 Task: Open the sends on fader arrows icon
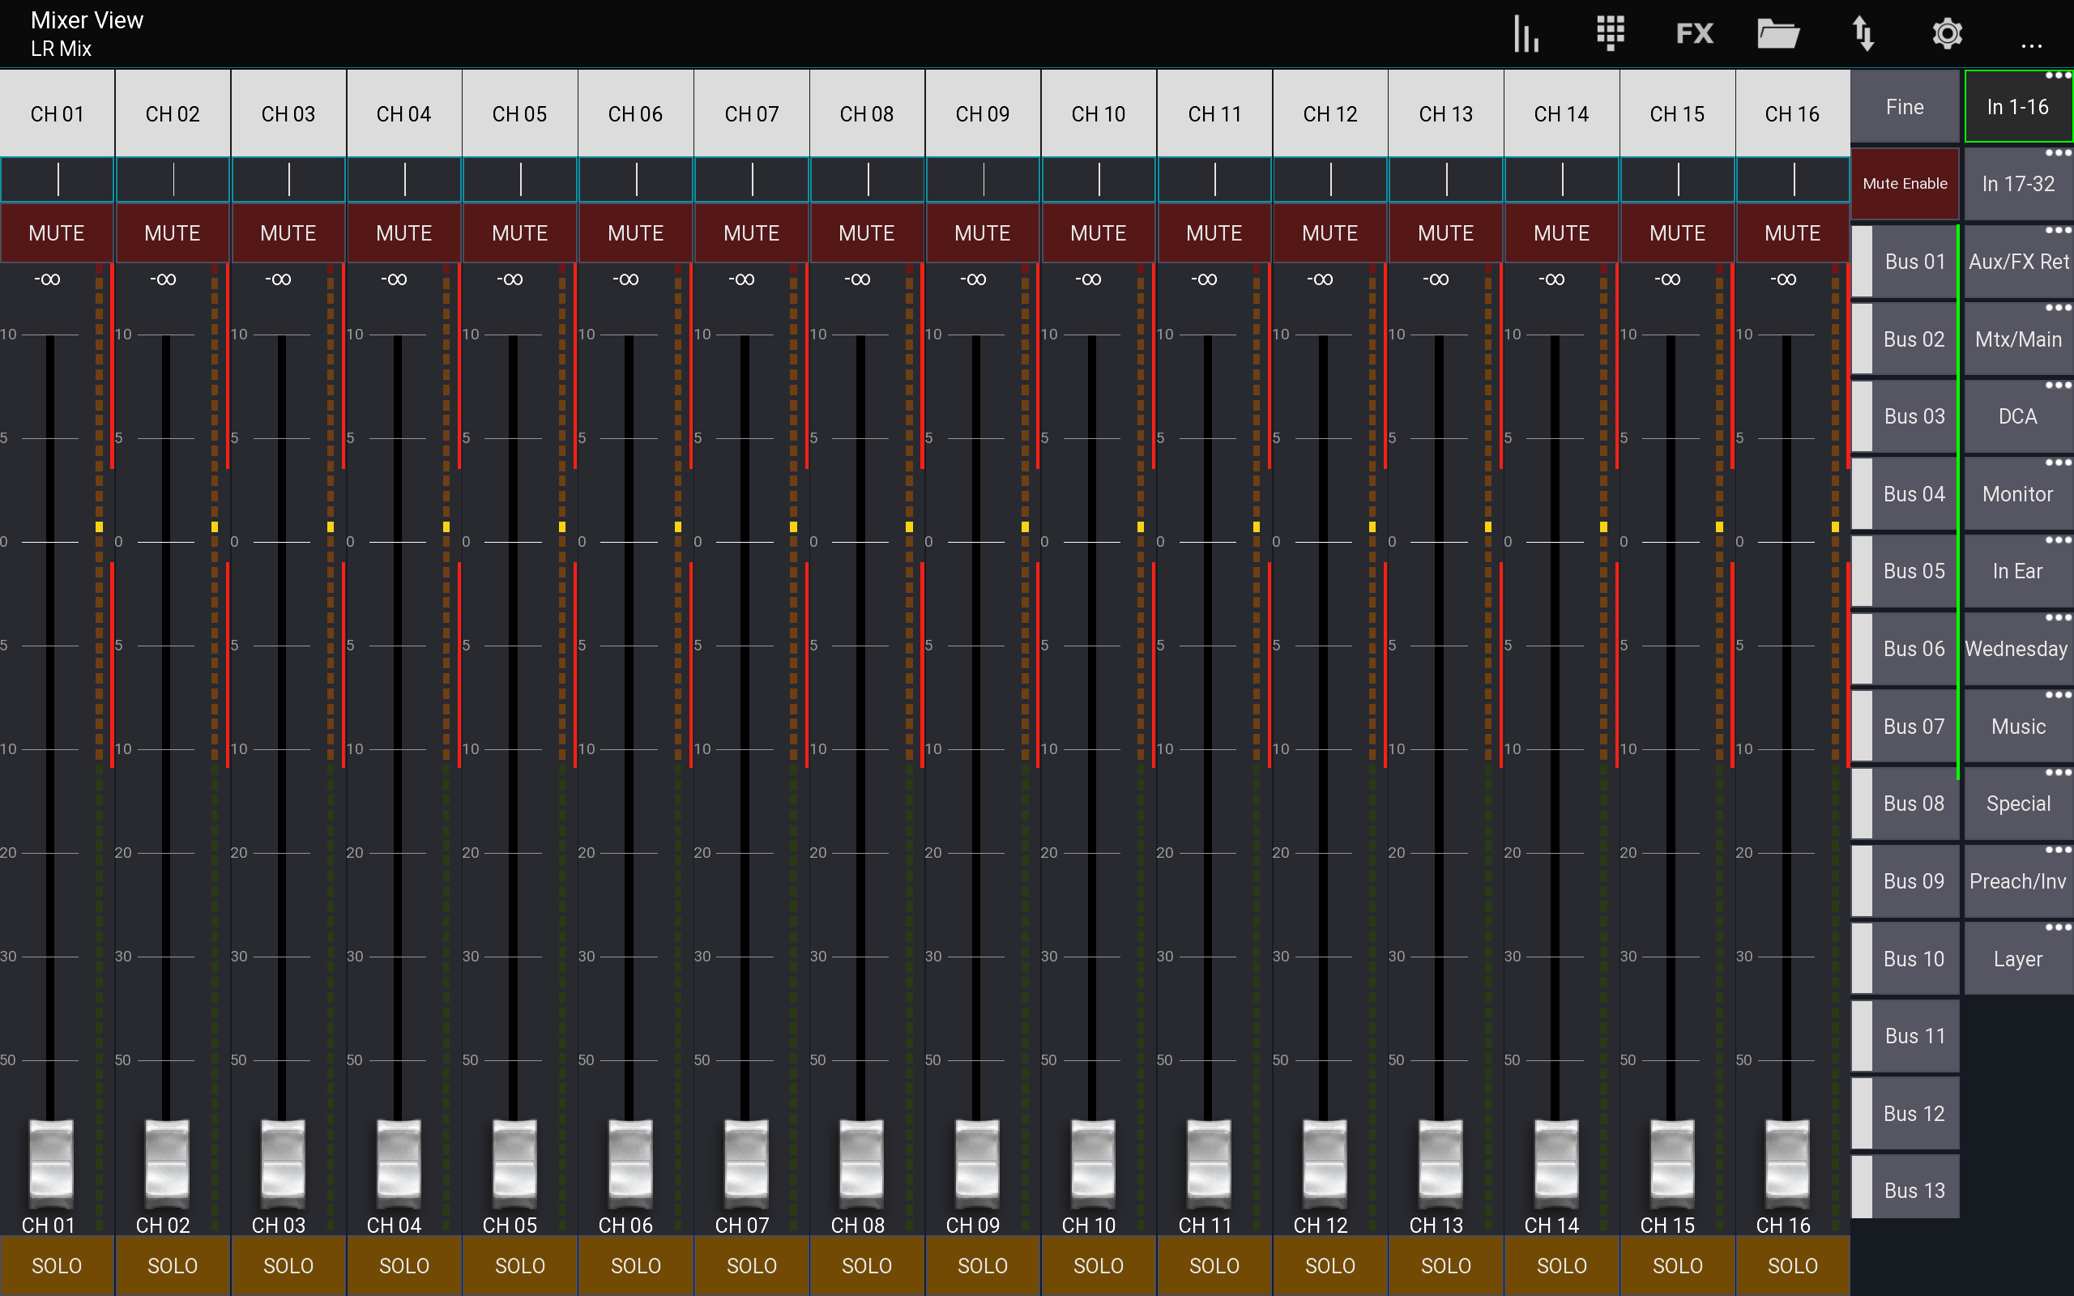click(x=1863, y=33)
